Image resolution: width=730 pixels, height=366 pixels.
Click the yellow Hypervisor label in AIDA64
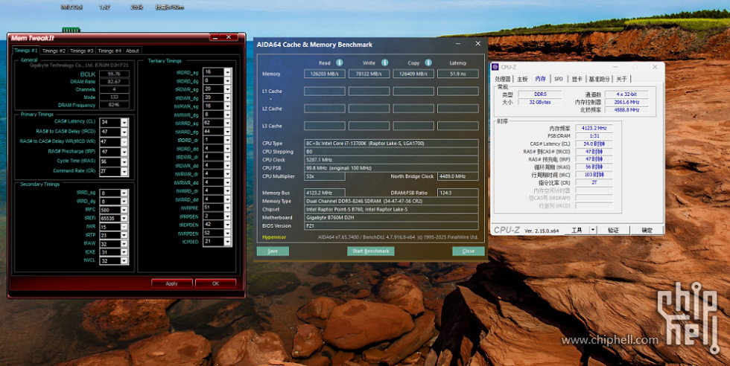point(274,237)
